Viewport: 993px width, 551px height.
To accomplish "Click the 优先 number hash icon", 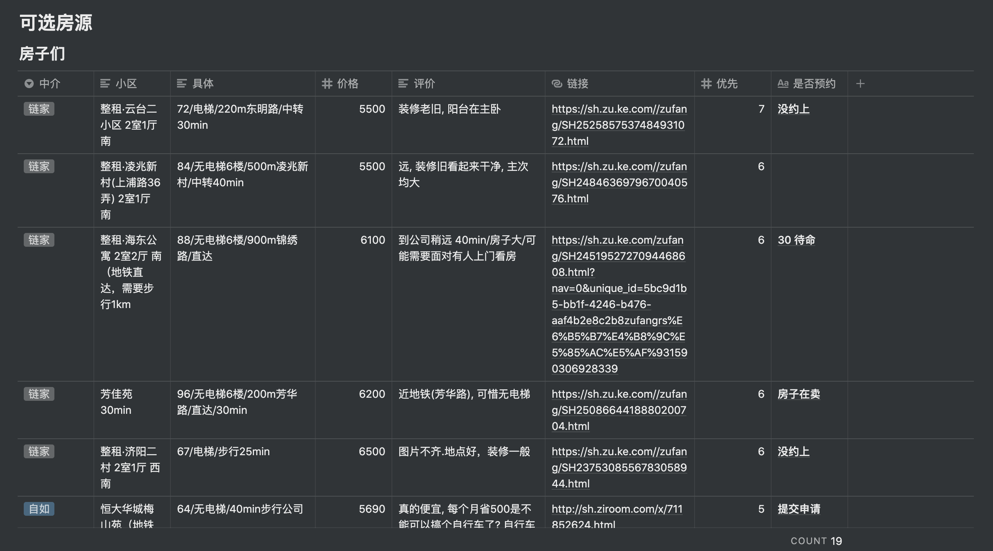I will pyautogui.click(x=706, y=84).
